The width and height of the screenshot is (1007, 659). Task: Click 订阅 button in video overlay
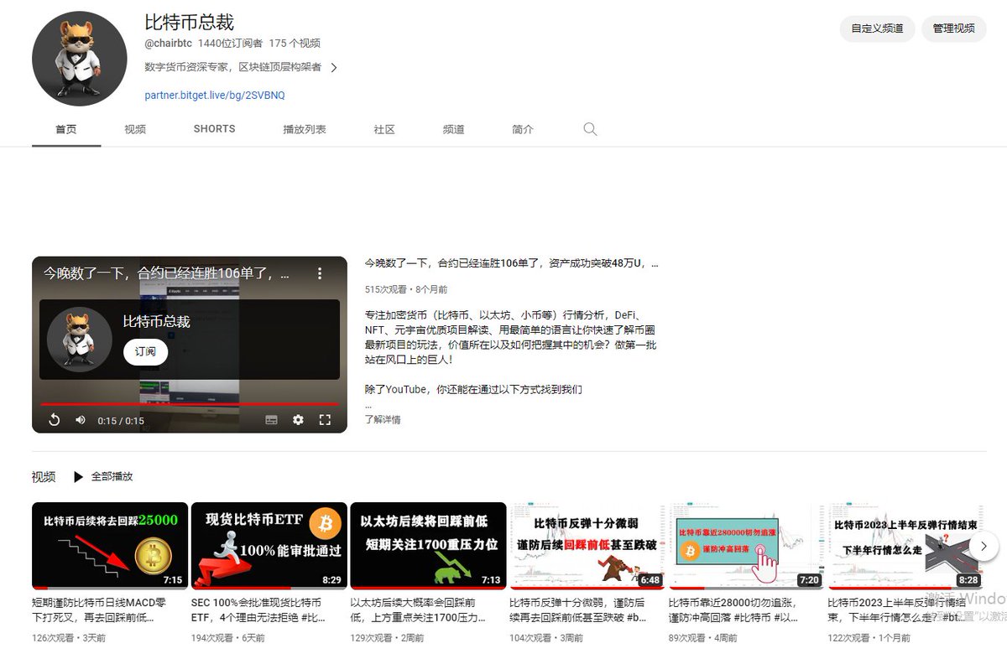pyautogui.click(x=146, y=352)
